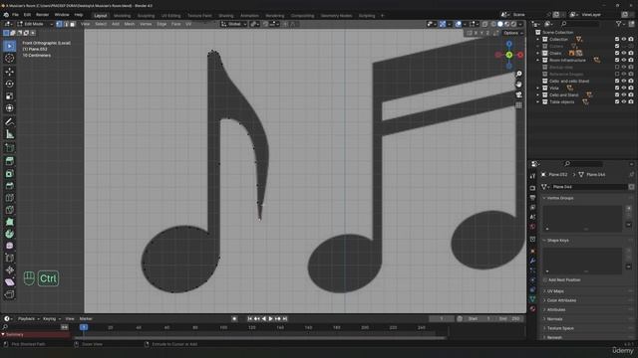Select the Inset Faces tool
This screenshot has height=358, width=638.
point(9,173)
